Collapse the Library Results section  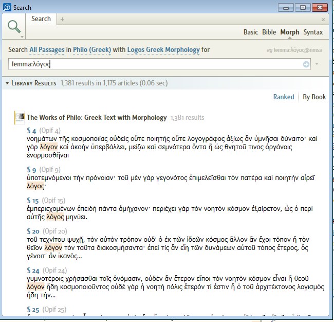(x=7, y=83)
